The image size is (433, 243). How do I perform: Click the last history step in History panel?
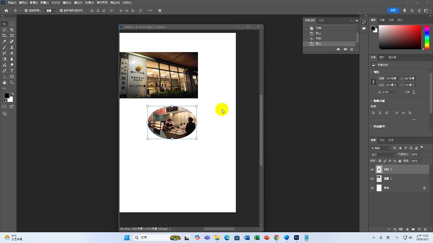pyautogui.click(x=330, y=44)
